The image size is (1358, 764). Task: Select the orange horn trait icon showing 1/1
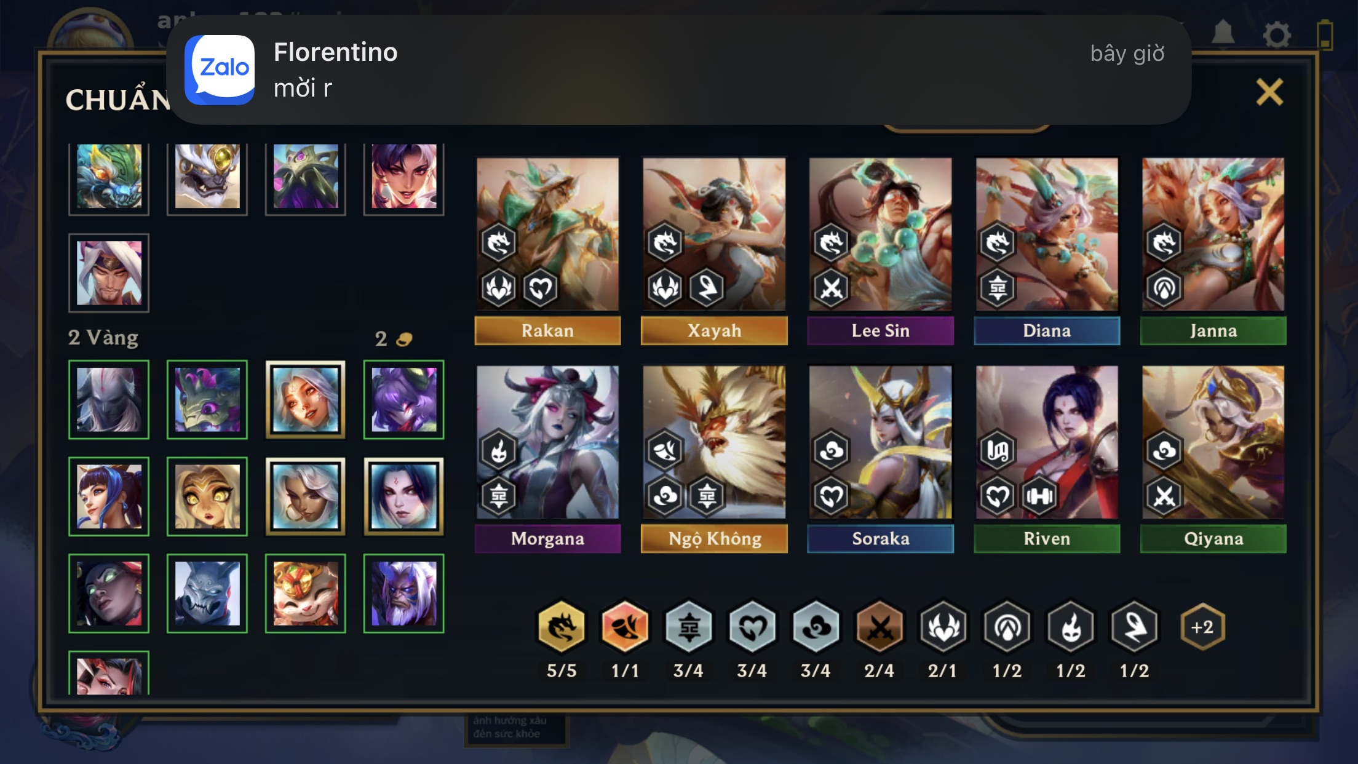click(x=625, y=627)
